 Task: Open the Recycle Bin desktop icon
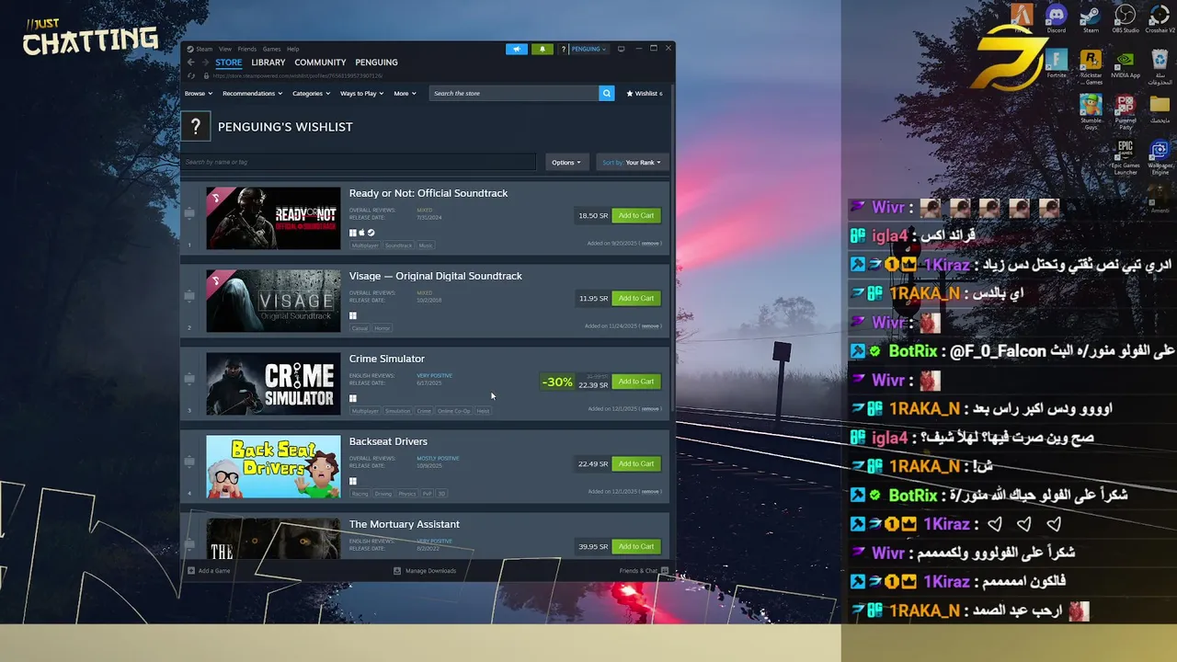[1160, 64]
